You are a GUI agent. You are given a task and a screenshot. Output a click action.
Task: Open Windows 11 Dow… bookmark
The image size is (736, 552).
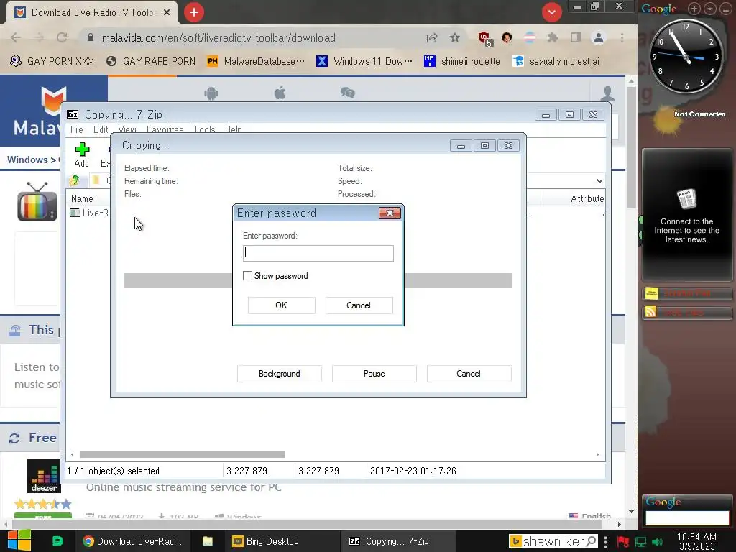[364, 61]
